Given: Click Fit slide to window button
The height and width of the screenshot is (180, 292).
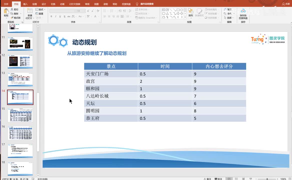Looking at the screenshot, I should coord(290,179).
